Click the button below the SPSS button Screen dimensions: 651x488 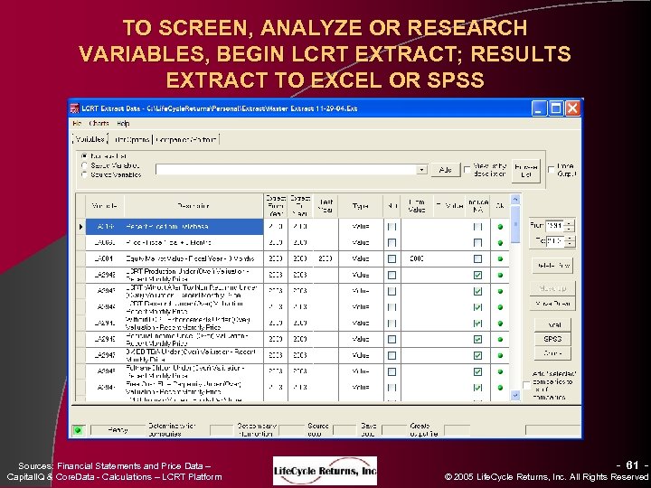click(x=552, y=353)
